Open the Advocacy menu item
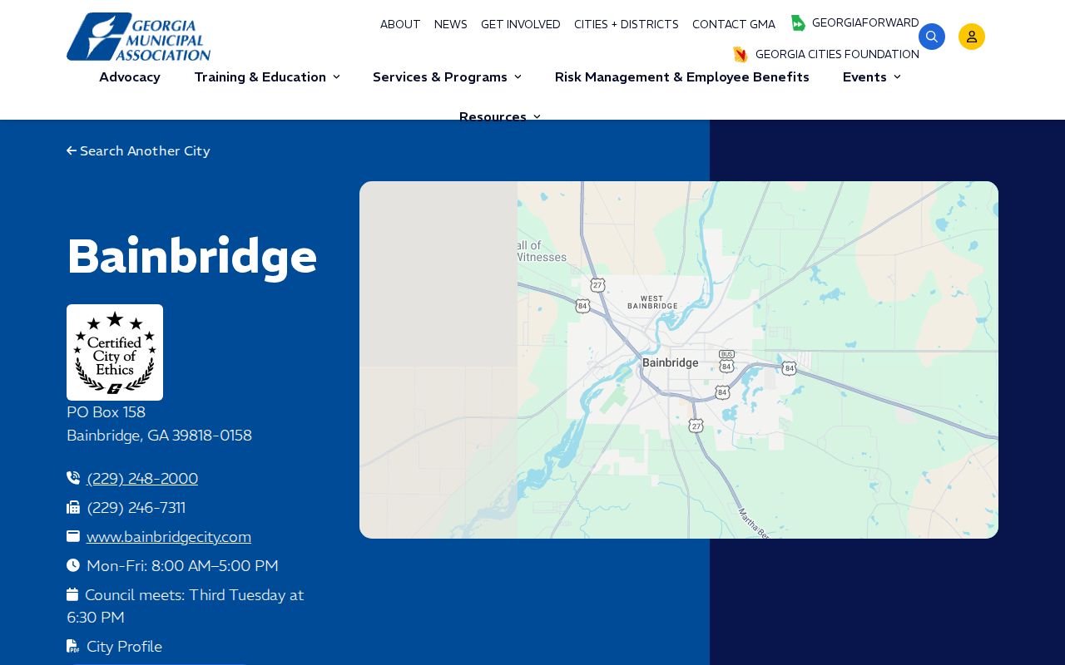 130,77
